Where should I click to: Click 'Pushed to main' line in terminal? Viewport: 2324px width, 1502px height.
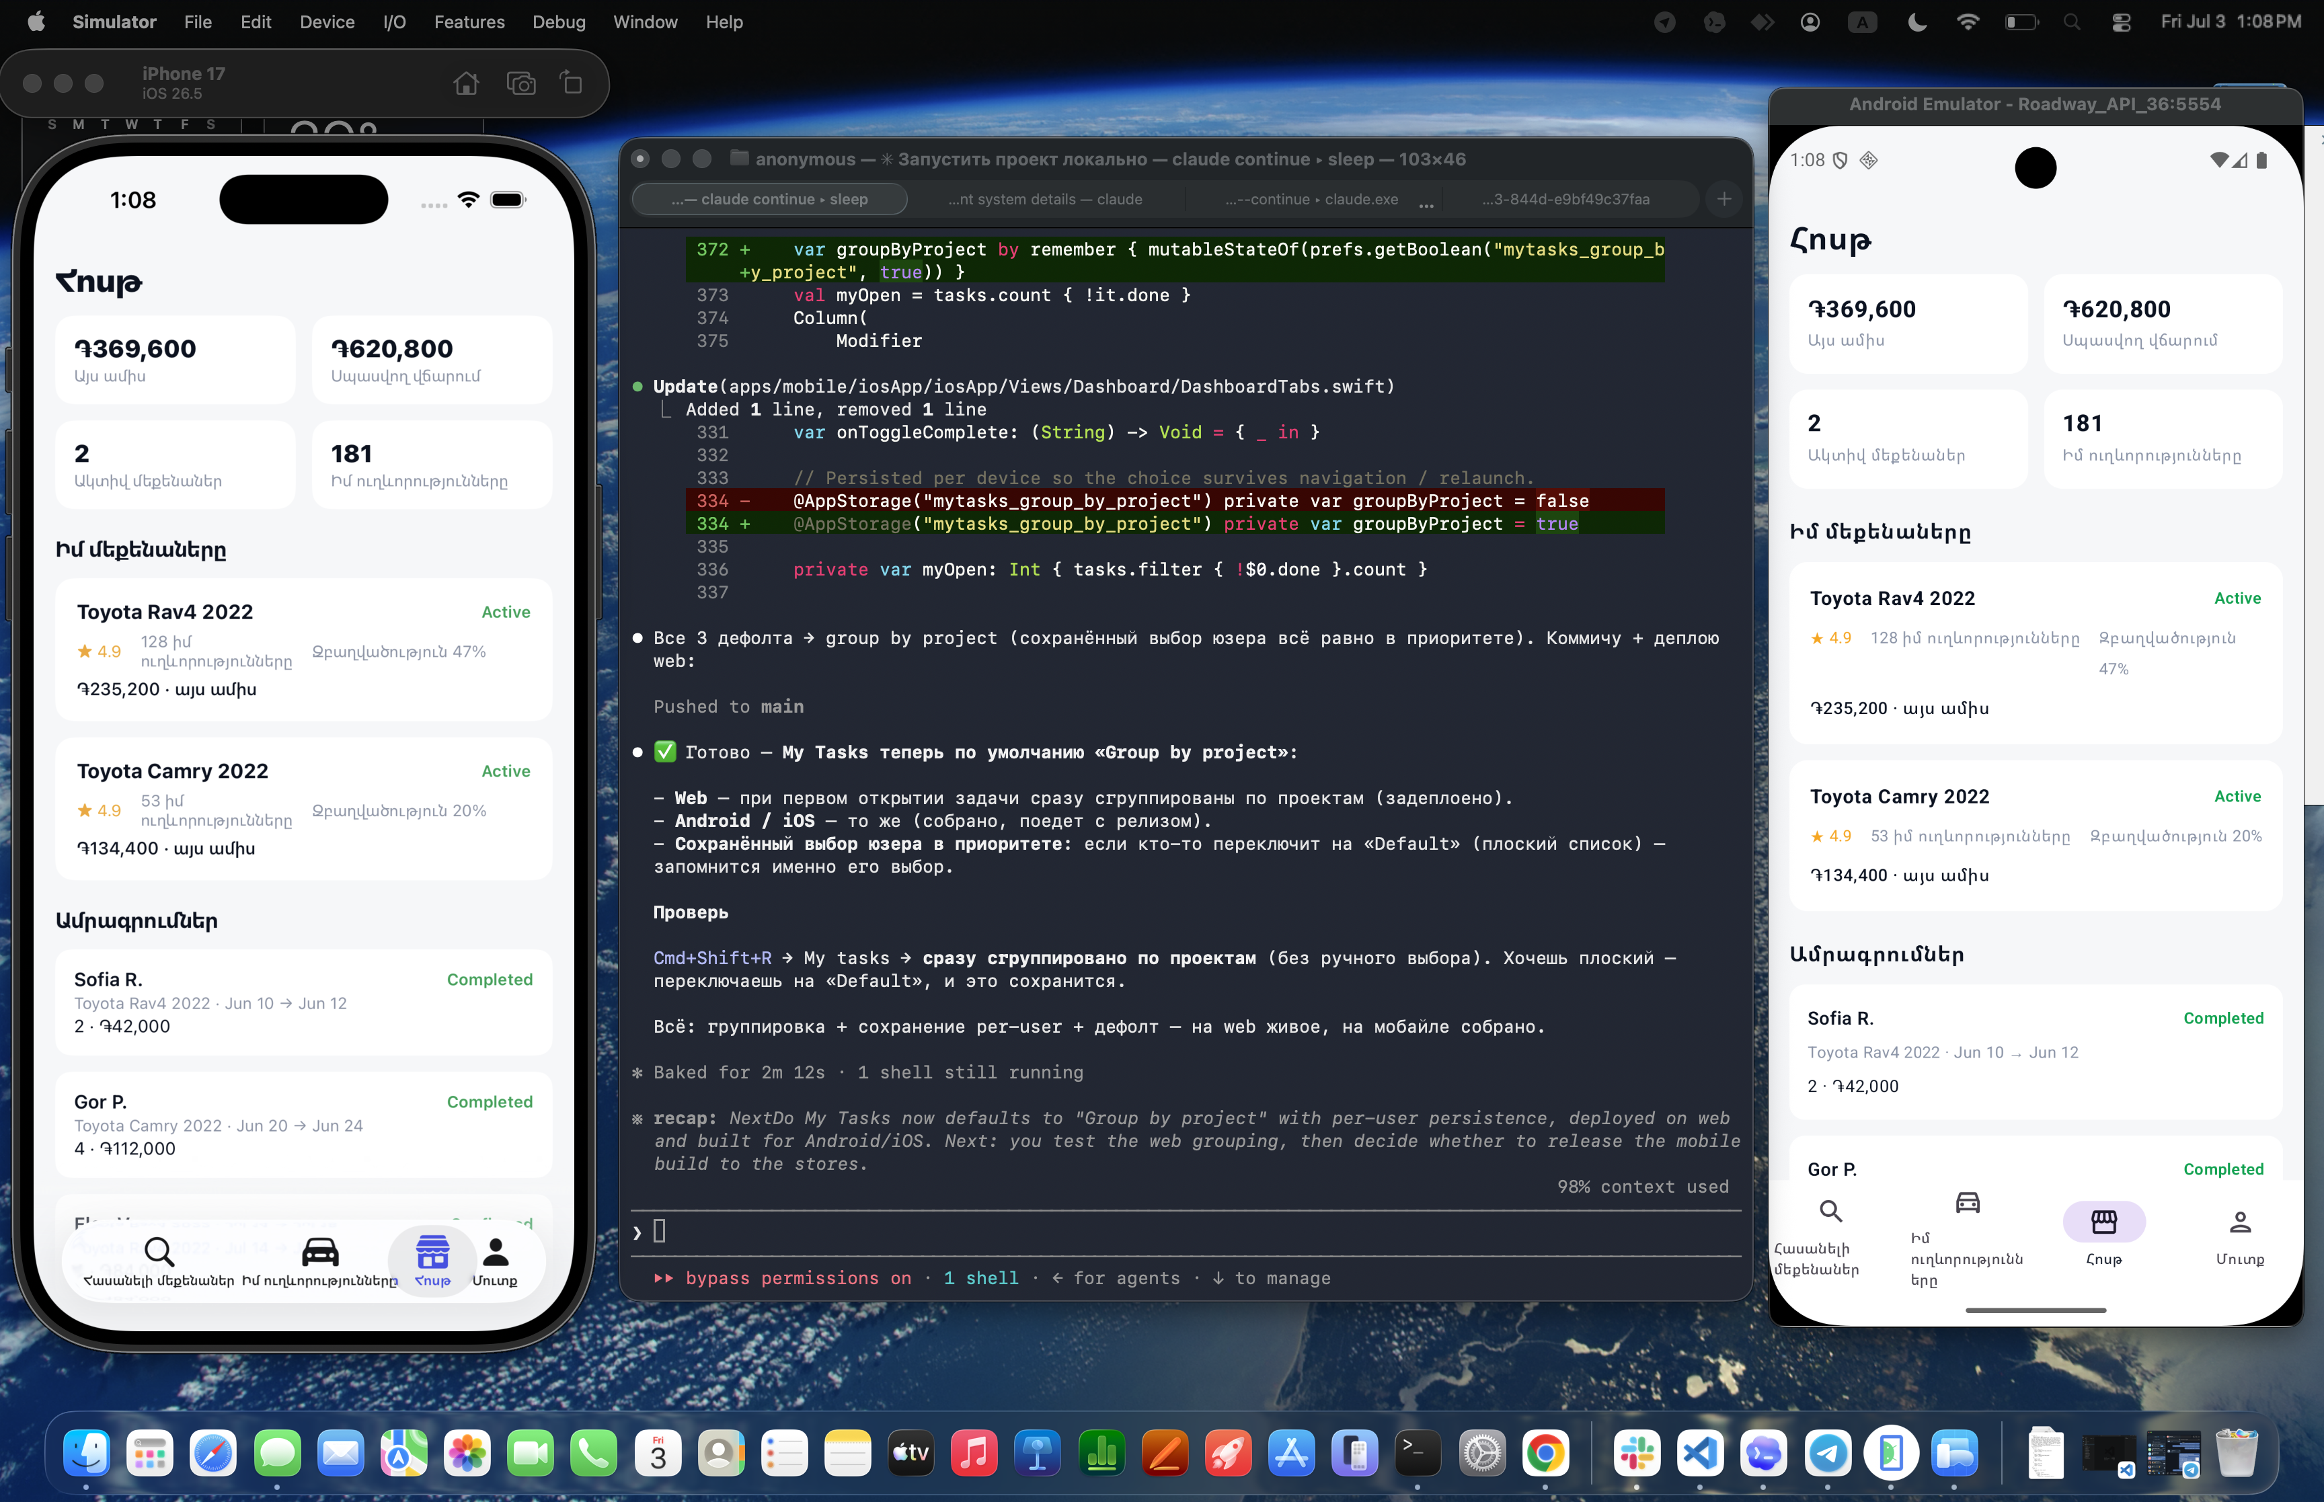coord(728,706)
